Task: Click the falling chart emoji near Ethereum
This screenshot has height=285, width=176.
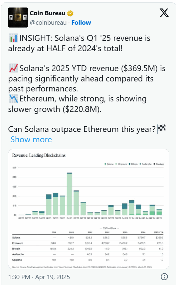Action: coord(13,99)
